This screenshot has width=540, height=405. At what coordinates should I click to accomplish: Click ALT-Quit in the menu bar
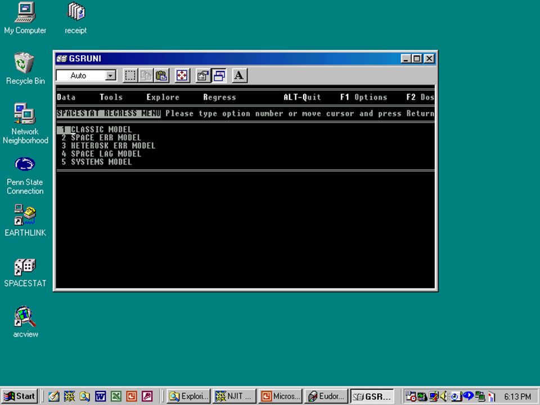tap(302, 97)
